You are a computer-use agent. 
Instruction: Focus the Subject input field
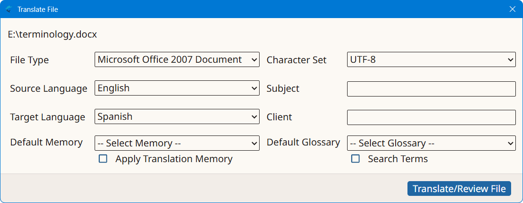(x=431, y=89)
